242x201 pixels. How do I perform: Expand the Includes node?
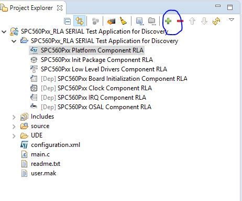pyautogui.click(x=14, y=117)
